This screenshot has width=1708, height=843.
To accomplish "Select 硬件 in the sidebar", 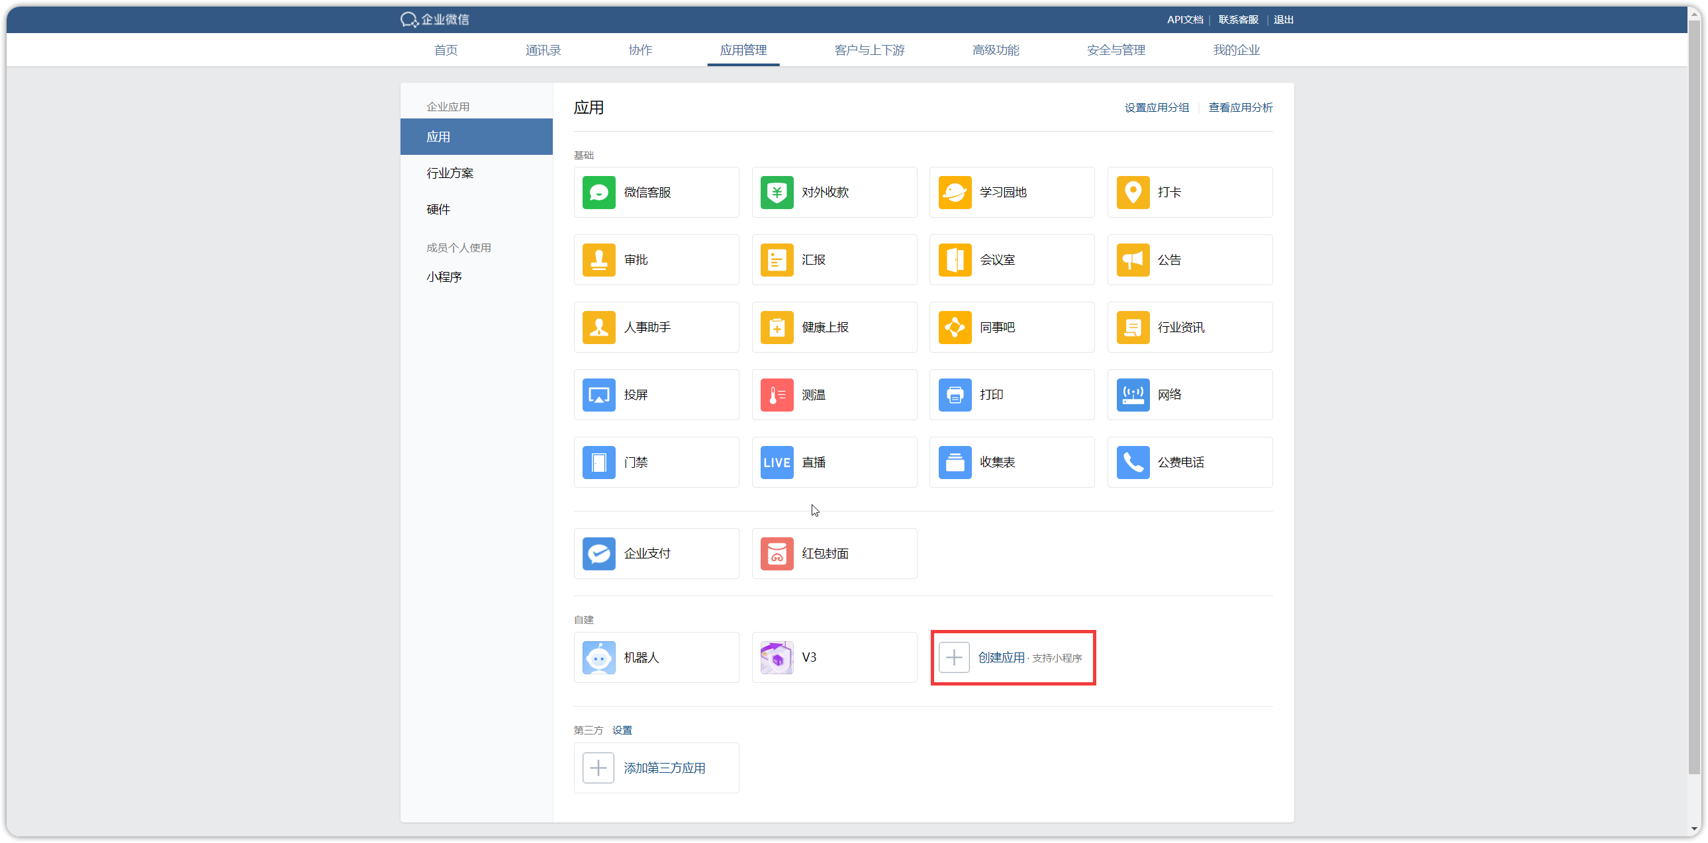I will pos(476,209).
